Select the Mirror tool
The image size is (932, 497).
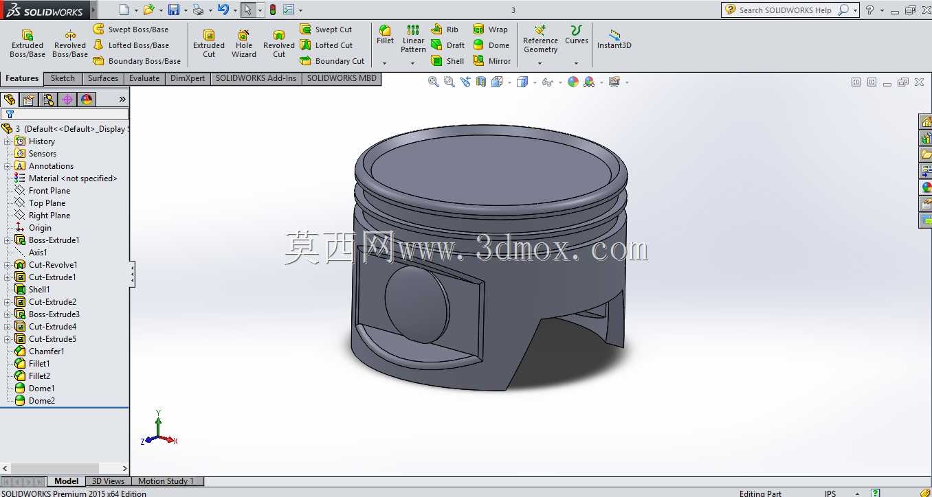(492, 61)
